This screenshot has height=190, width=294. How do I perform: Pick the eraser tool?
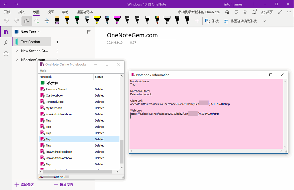click(x=57, y=20)
